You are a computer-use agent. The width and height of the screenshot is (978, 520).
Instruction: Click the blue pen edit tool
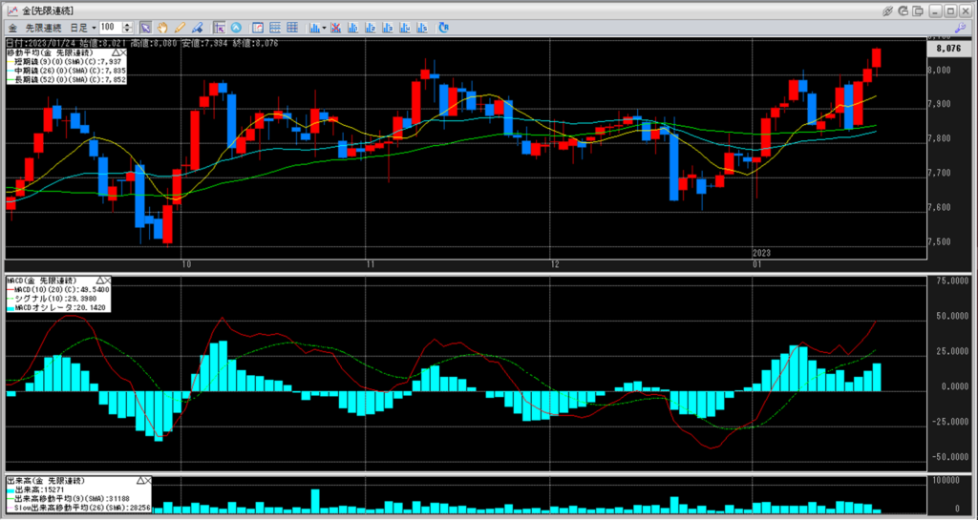197,28
